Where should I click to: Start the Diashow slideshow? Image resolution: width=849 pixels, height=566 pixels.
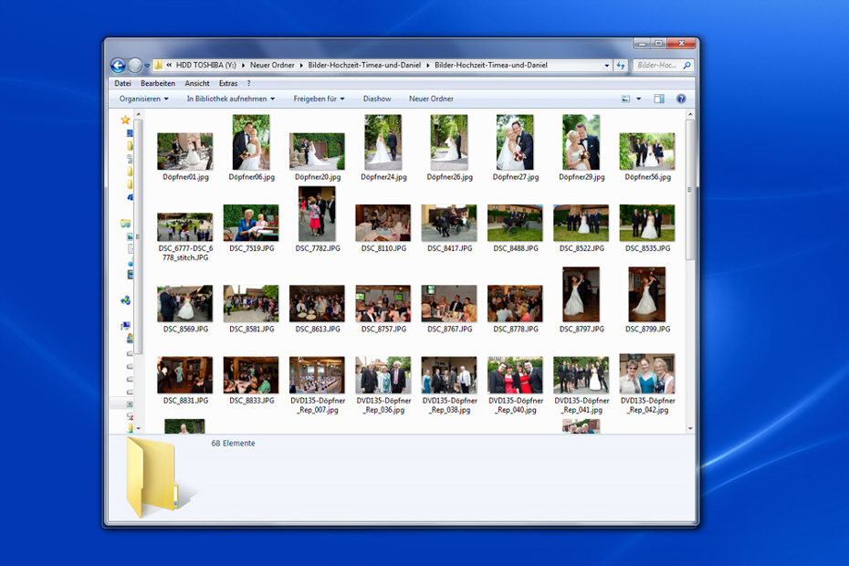click(377, 99)
